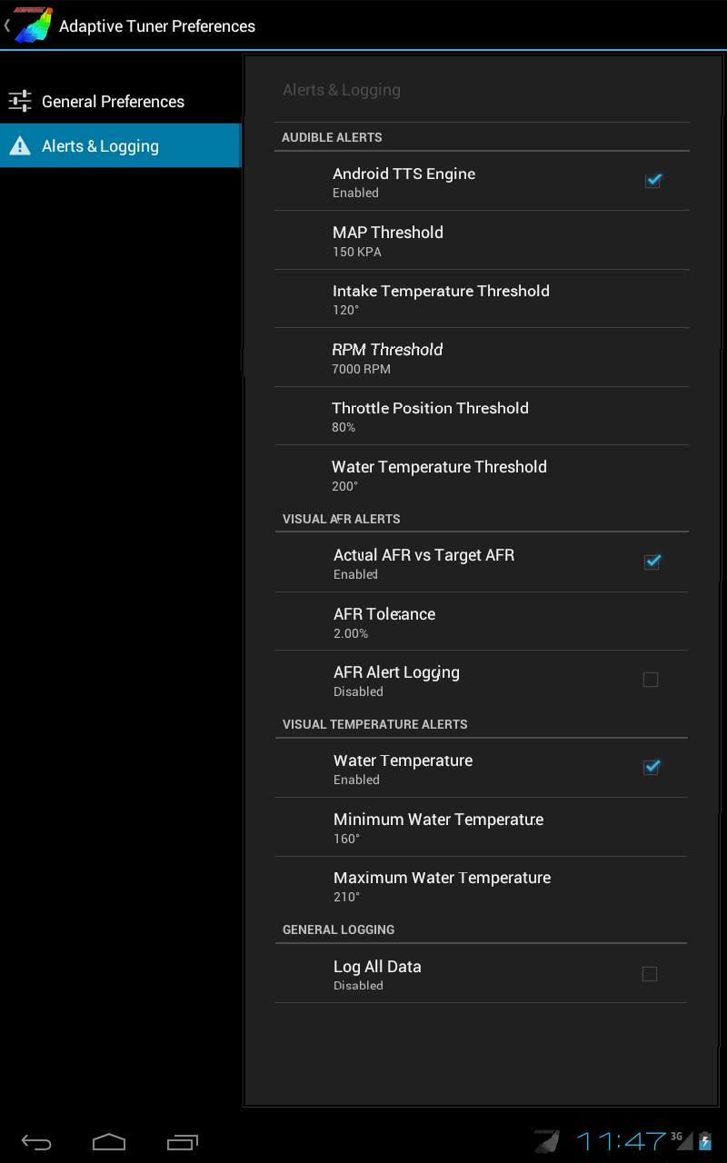
Task: Open the RPM Threshold setting
Action: pyautogui.click(x=482, y=358)
